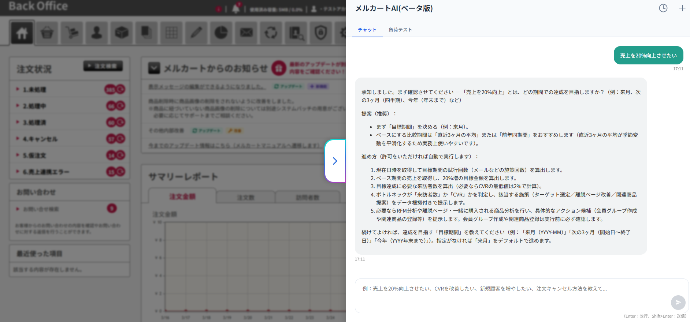Click the notification bell in header
Image resolution: width=690 pixels, height=322 pixels.
(x=236, y=8)
